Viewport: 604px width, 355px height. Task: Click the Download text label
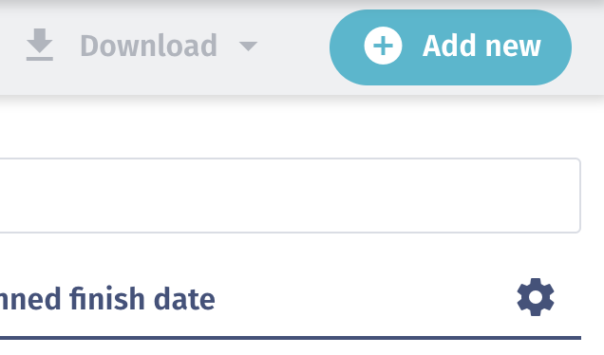pyautogui.click(x=149, y=46)
